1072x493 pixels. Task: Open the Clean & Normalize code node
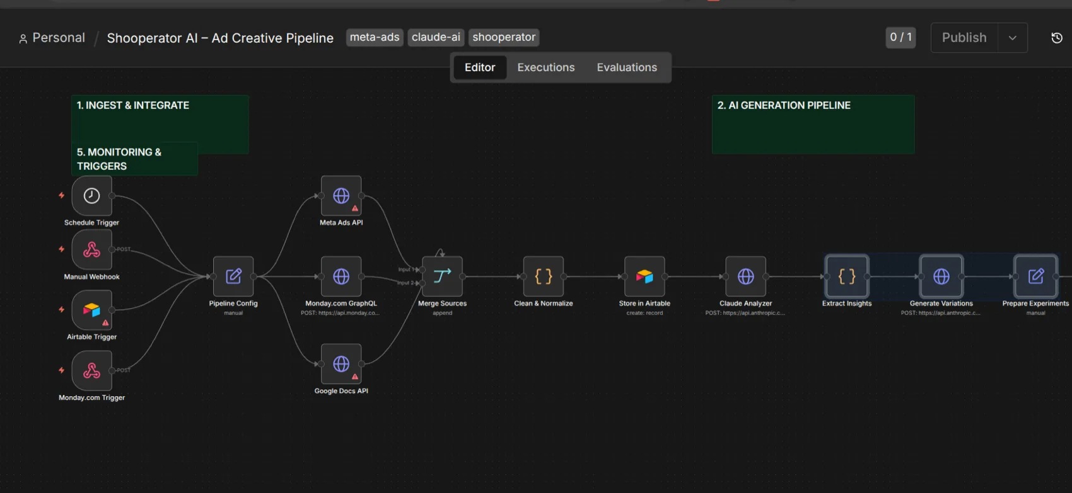[544, 276]
